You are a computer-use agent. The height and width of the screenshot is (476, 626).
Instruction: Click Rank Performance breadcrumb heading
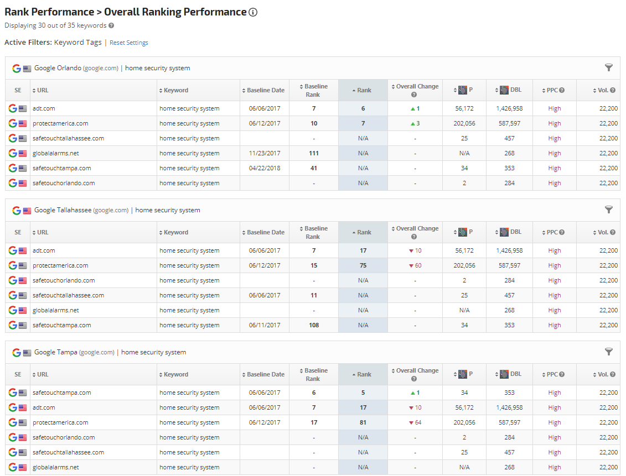click(x=49, y=12)
